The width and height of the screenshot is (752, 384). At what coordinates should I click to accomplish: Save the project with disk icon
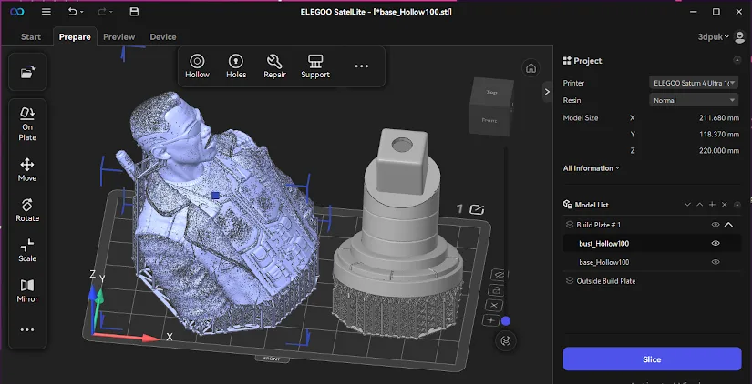click(134, 12)
